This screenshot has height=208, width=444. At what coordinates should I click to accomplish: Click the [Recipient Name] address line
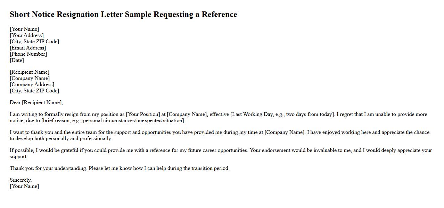pos(30,72)
